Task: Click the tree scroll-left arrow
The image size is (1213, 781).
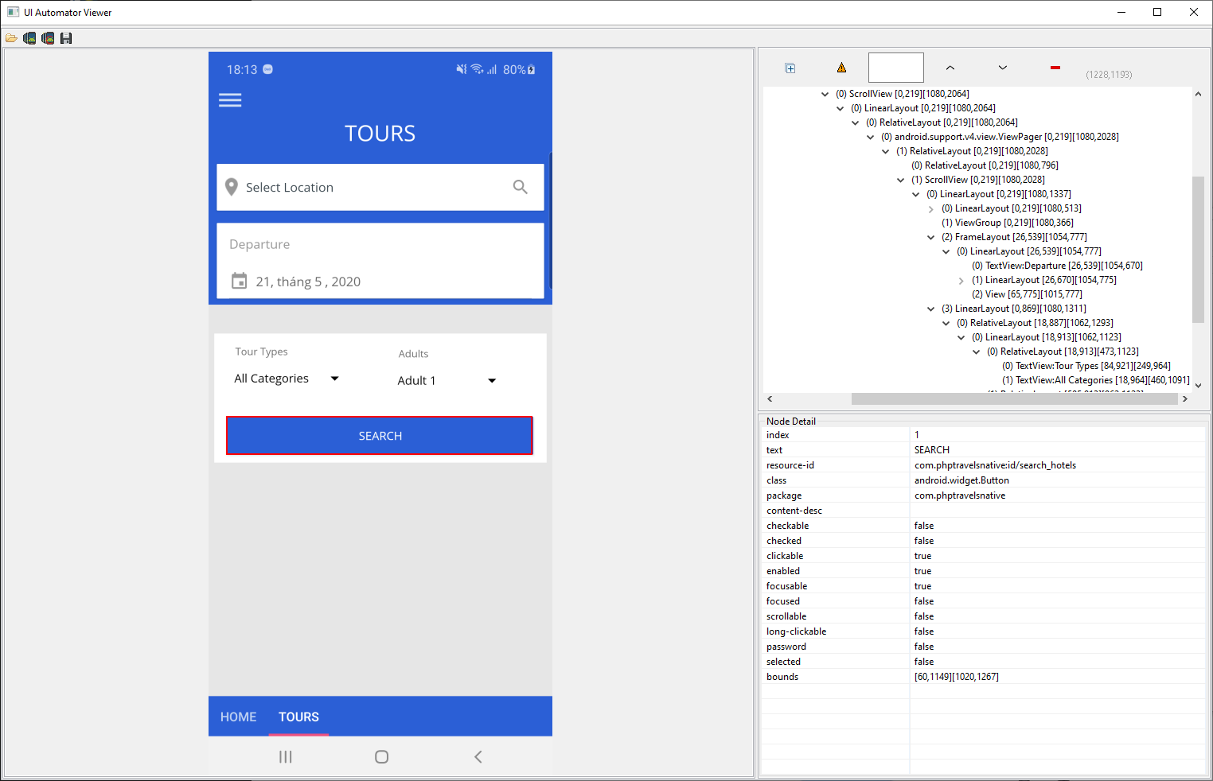Action: tap(770, 398)
